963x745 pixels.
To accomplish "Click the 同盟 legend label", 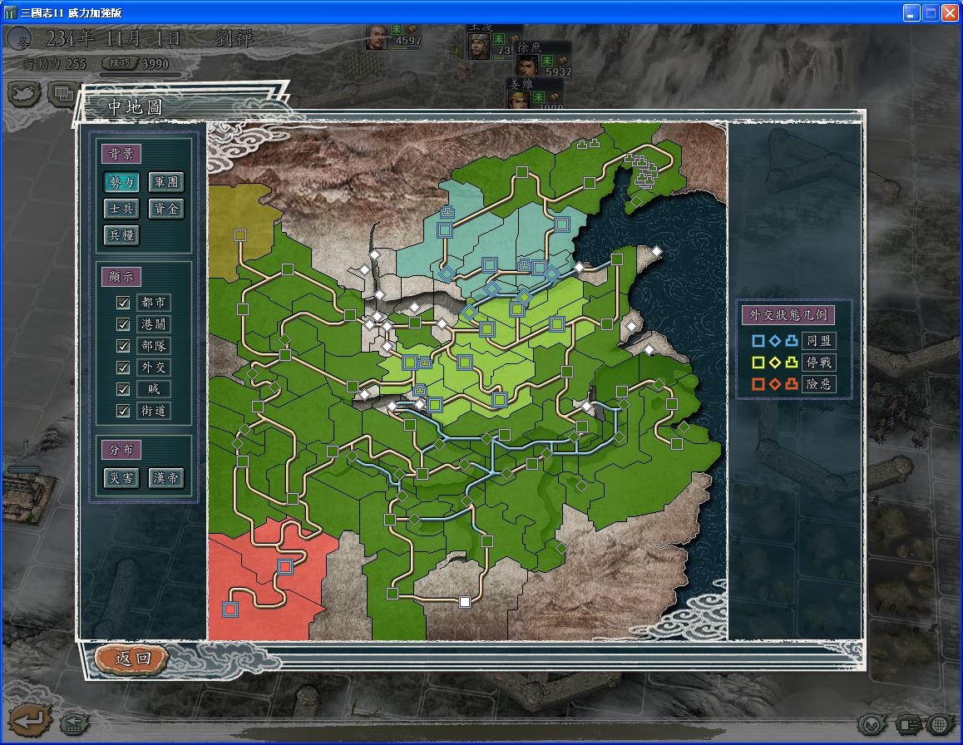I will coord(818,341).
